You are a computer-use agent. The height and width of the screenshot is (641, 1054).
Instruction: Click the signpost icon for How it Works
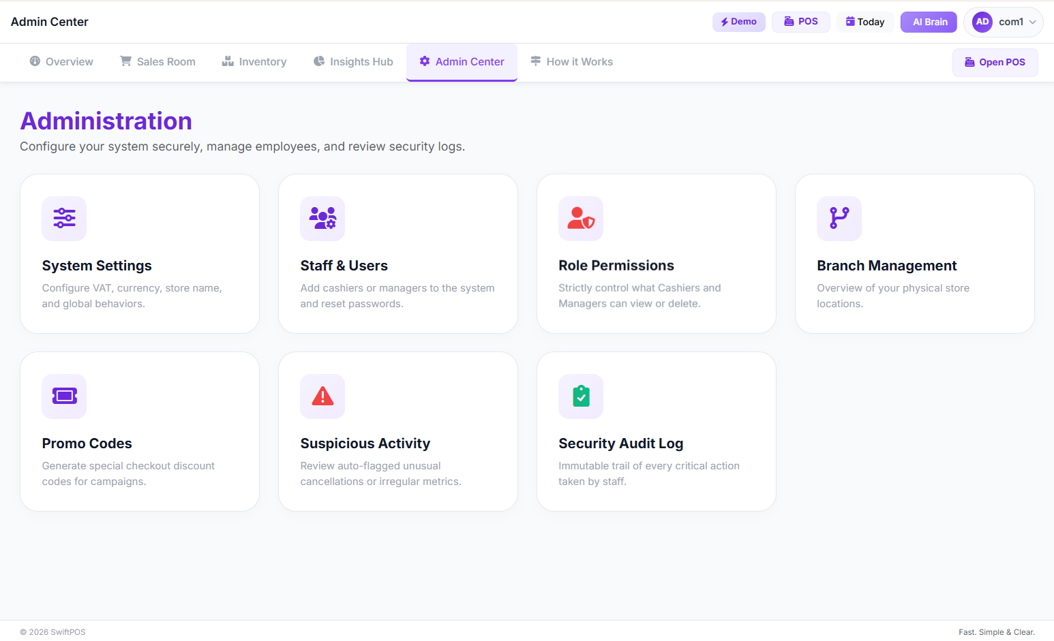click(536, 61)
